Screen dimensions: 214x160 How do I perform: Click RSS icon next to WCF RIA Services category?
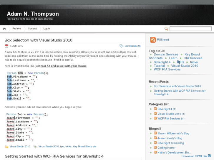pos(155,118)
